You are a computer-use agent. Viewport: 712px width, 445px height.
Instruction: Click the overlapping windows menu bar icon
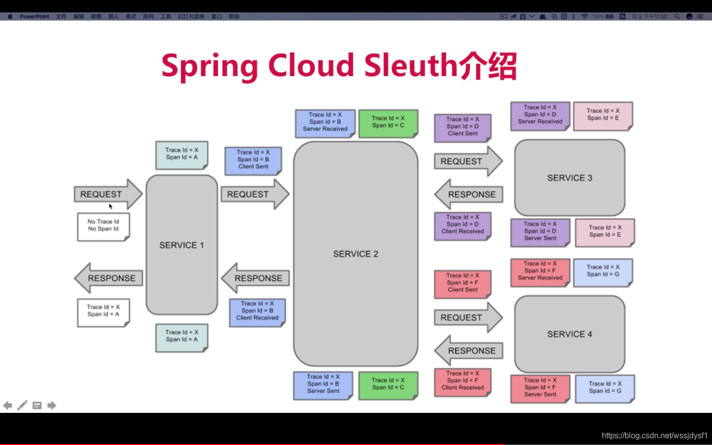[x=554, y=16]
